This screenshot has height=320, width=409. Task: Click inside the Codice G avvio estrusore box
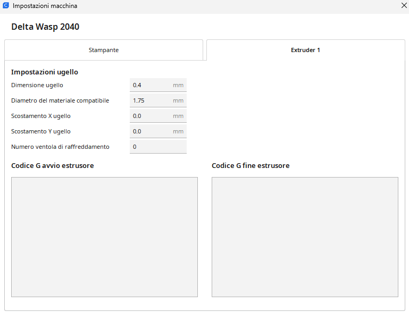(x=104, y=237)
